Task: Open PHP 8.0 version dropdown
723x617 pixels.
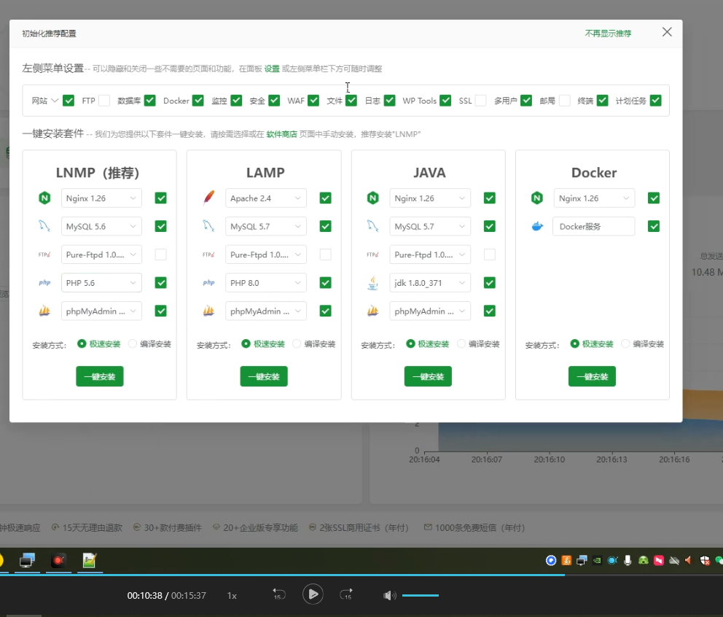Action: click(x=266, y=282)
